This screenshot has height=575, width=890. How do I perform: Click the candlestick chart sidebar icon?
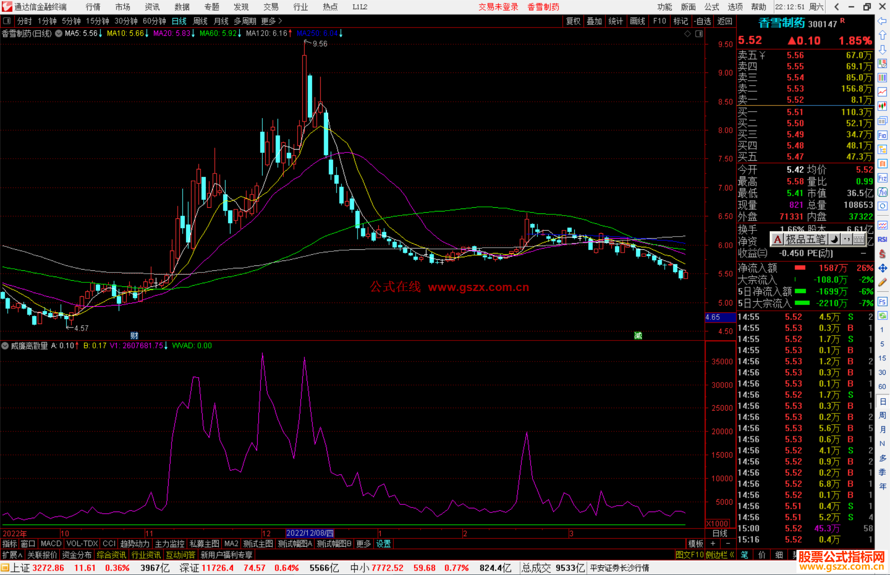click(882, 106)
